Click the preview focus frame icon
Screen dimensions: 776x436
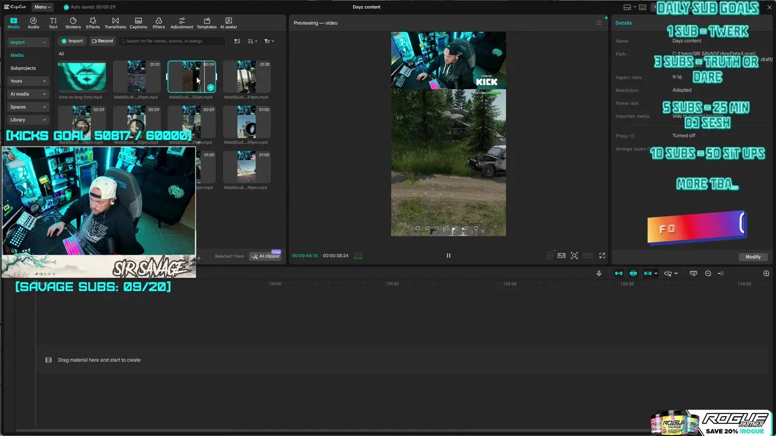[574, 256]
